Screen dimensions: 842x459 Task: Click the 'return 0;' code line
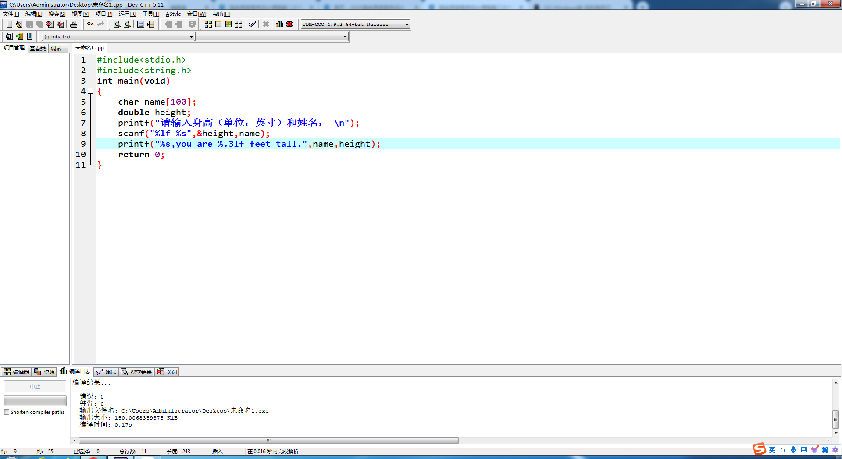pos(141,155)
